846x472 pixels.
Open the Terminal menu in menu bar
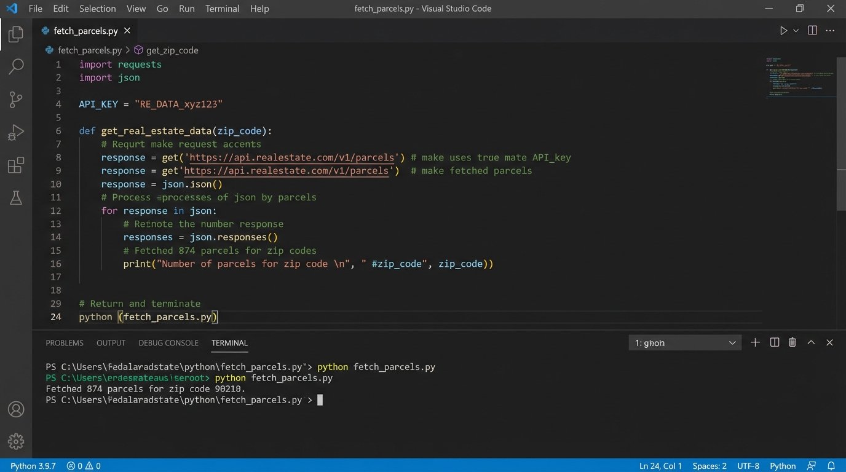pos(222,9)
